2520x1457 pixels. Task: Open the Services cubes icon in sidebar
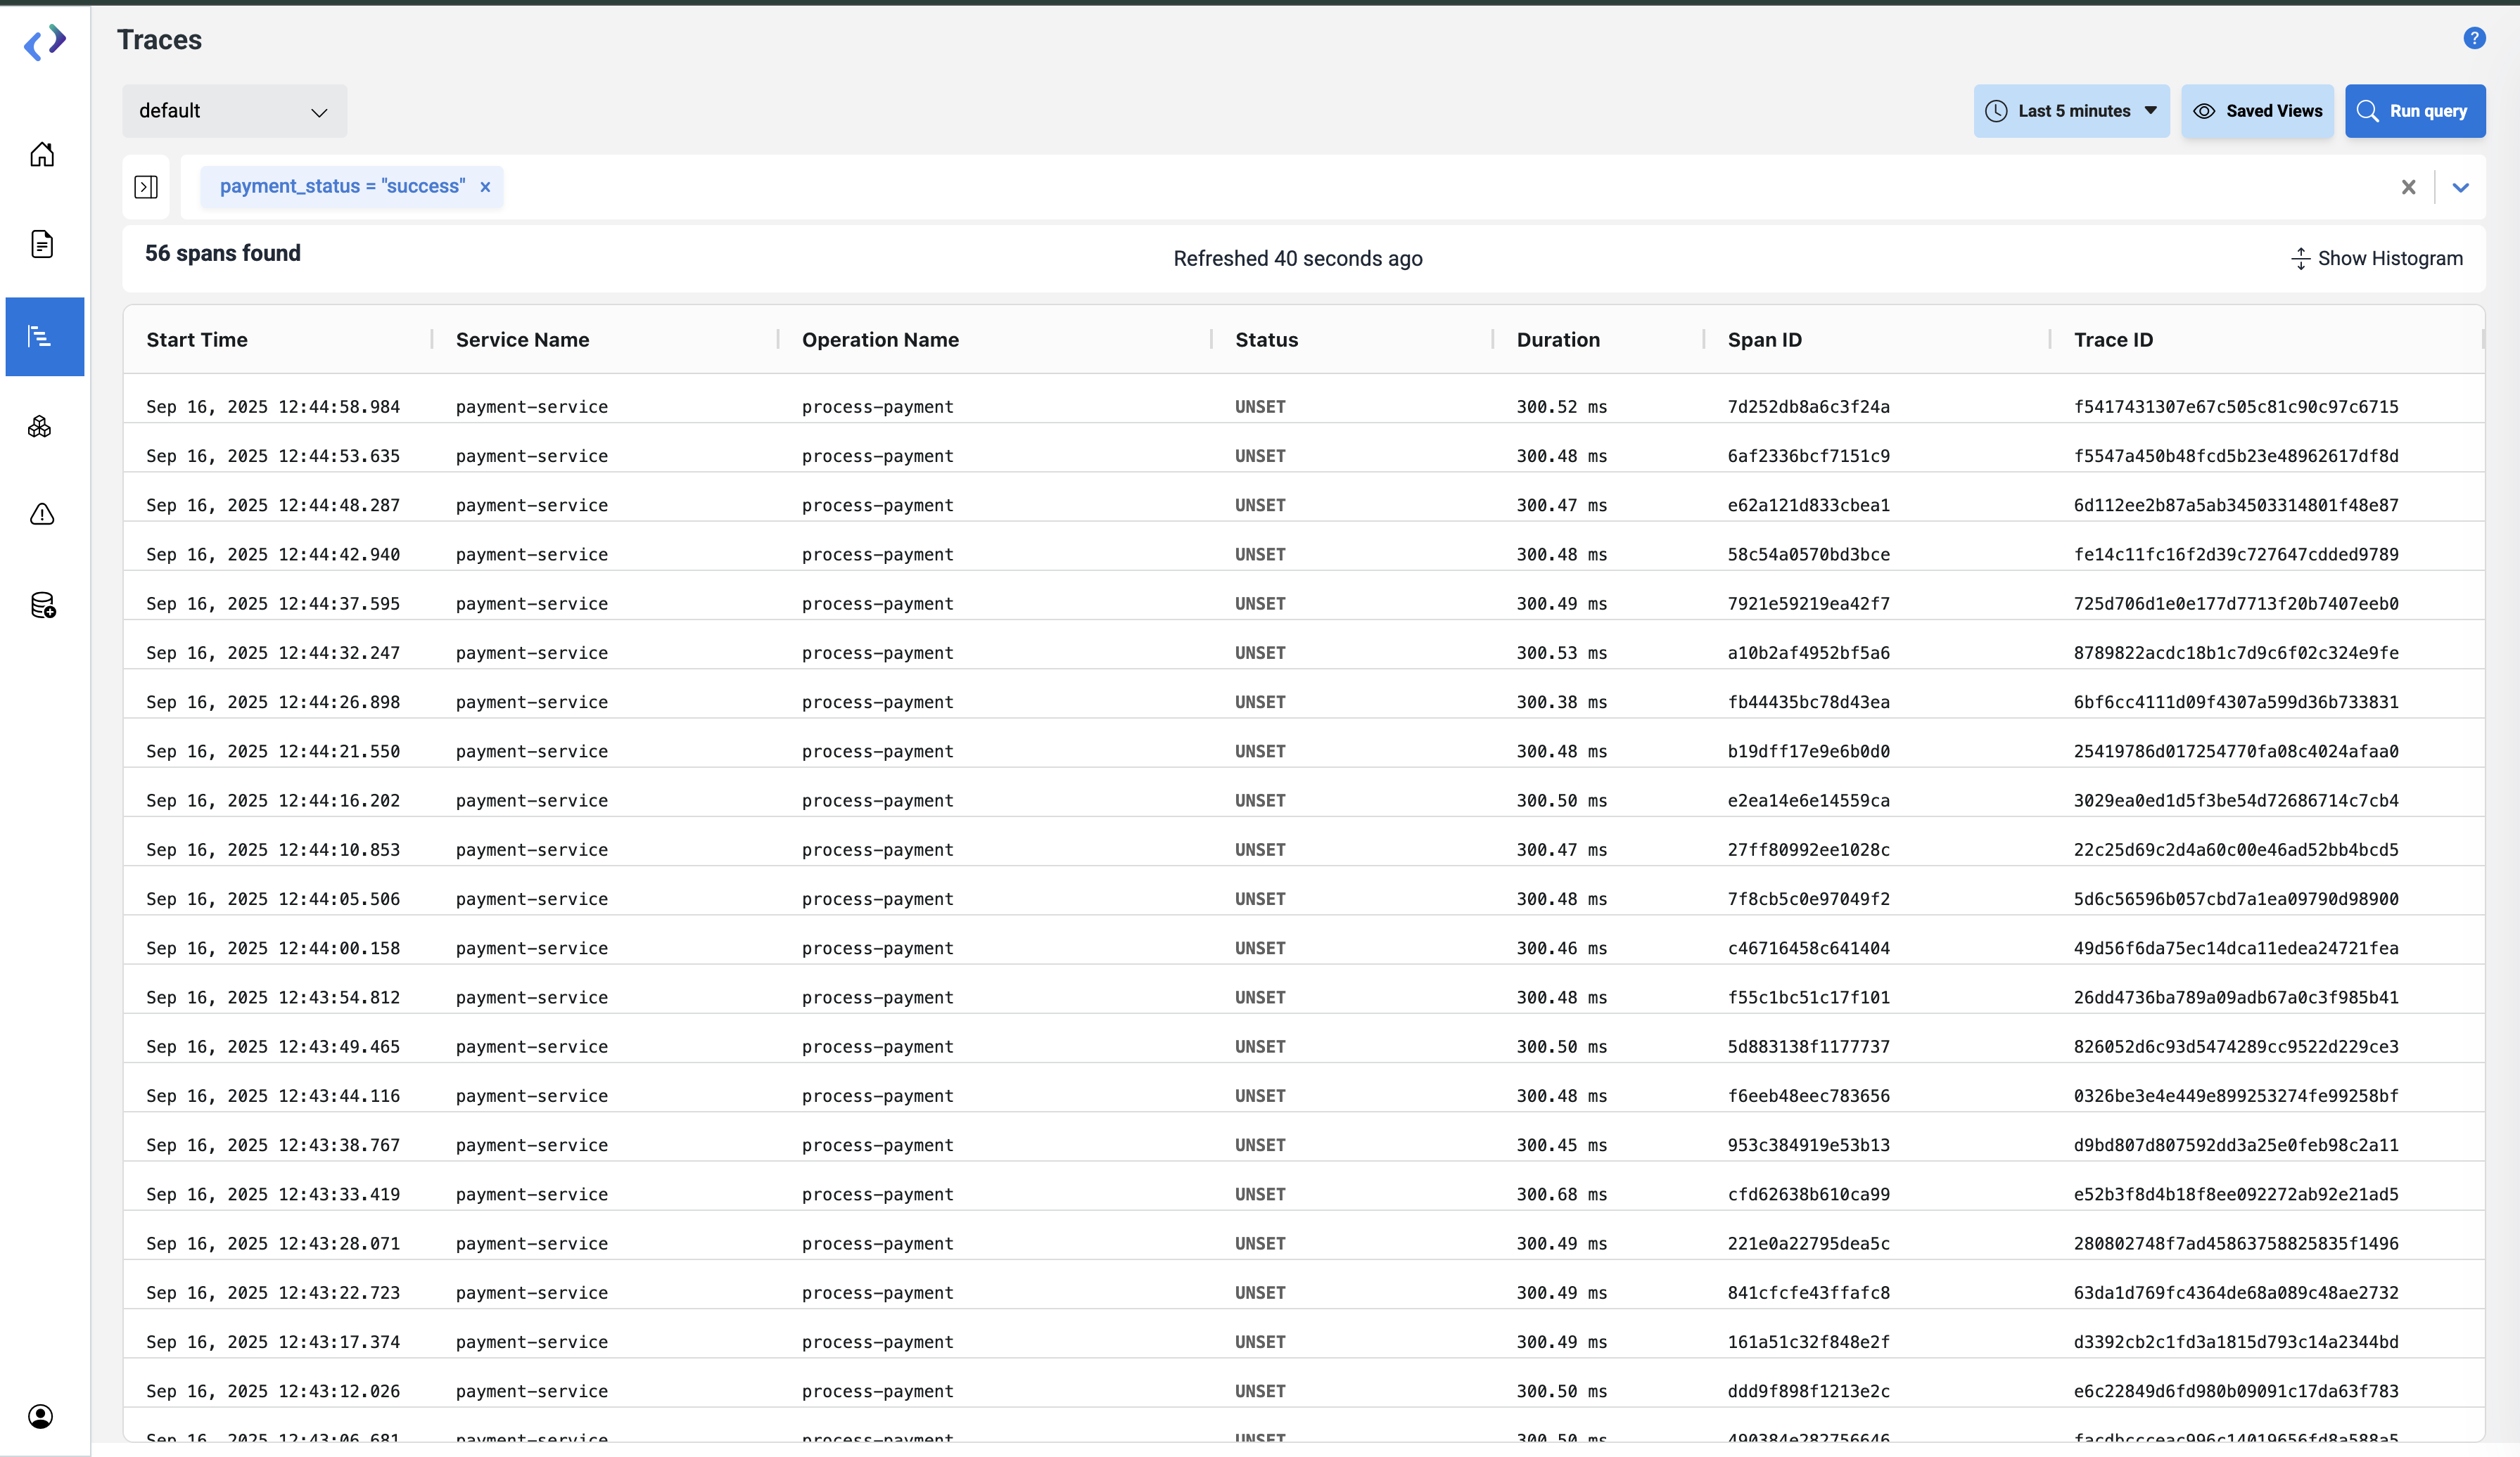coord(40,427)
